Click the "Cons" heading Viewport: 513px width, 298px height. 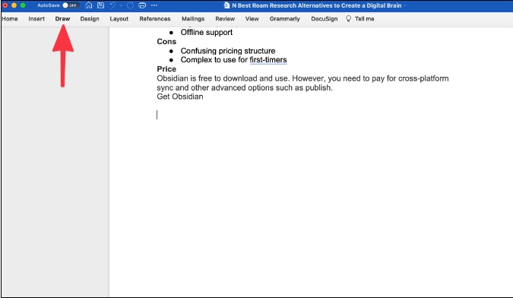(166, 42)
